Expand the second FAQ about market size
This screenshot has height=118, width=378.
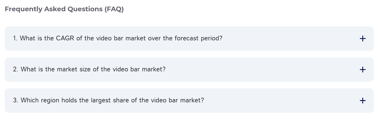[x=189, y=69]
